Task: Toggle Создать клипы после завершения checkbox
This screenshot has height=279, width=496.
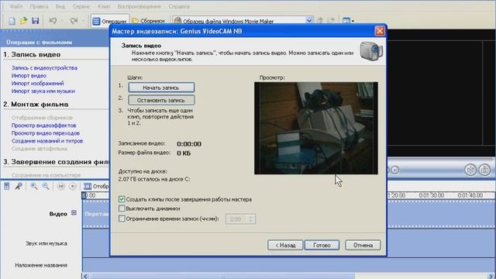Action: 122,199
